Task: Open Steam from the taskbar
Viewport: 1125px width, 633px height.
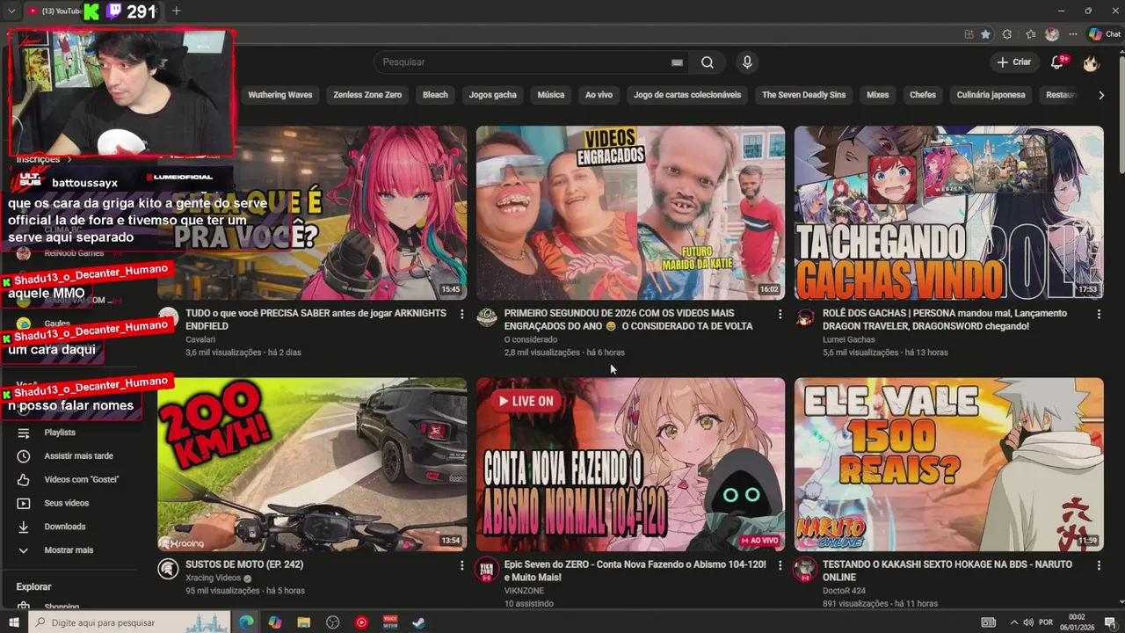Action: tap(418, 622)
